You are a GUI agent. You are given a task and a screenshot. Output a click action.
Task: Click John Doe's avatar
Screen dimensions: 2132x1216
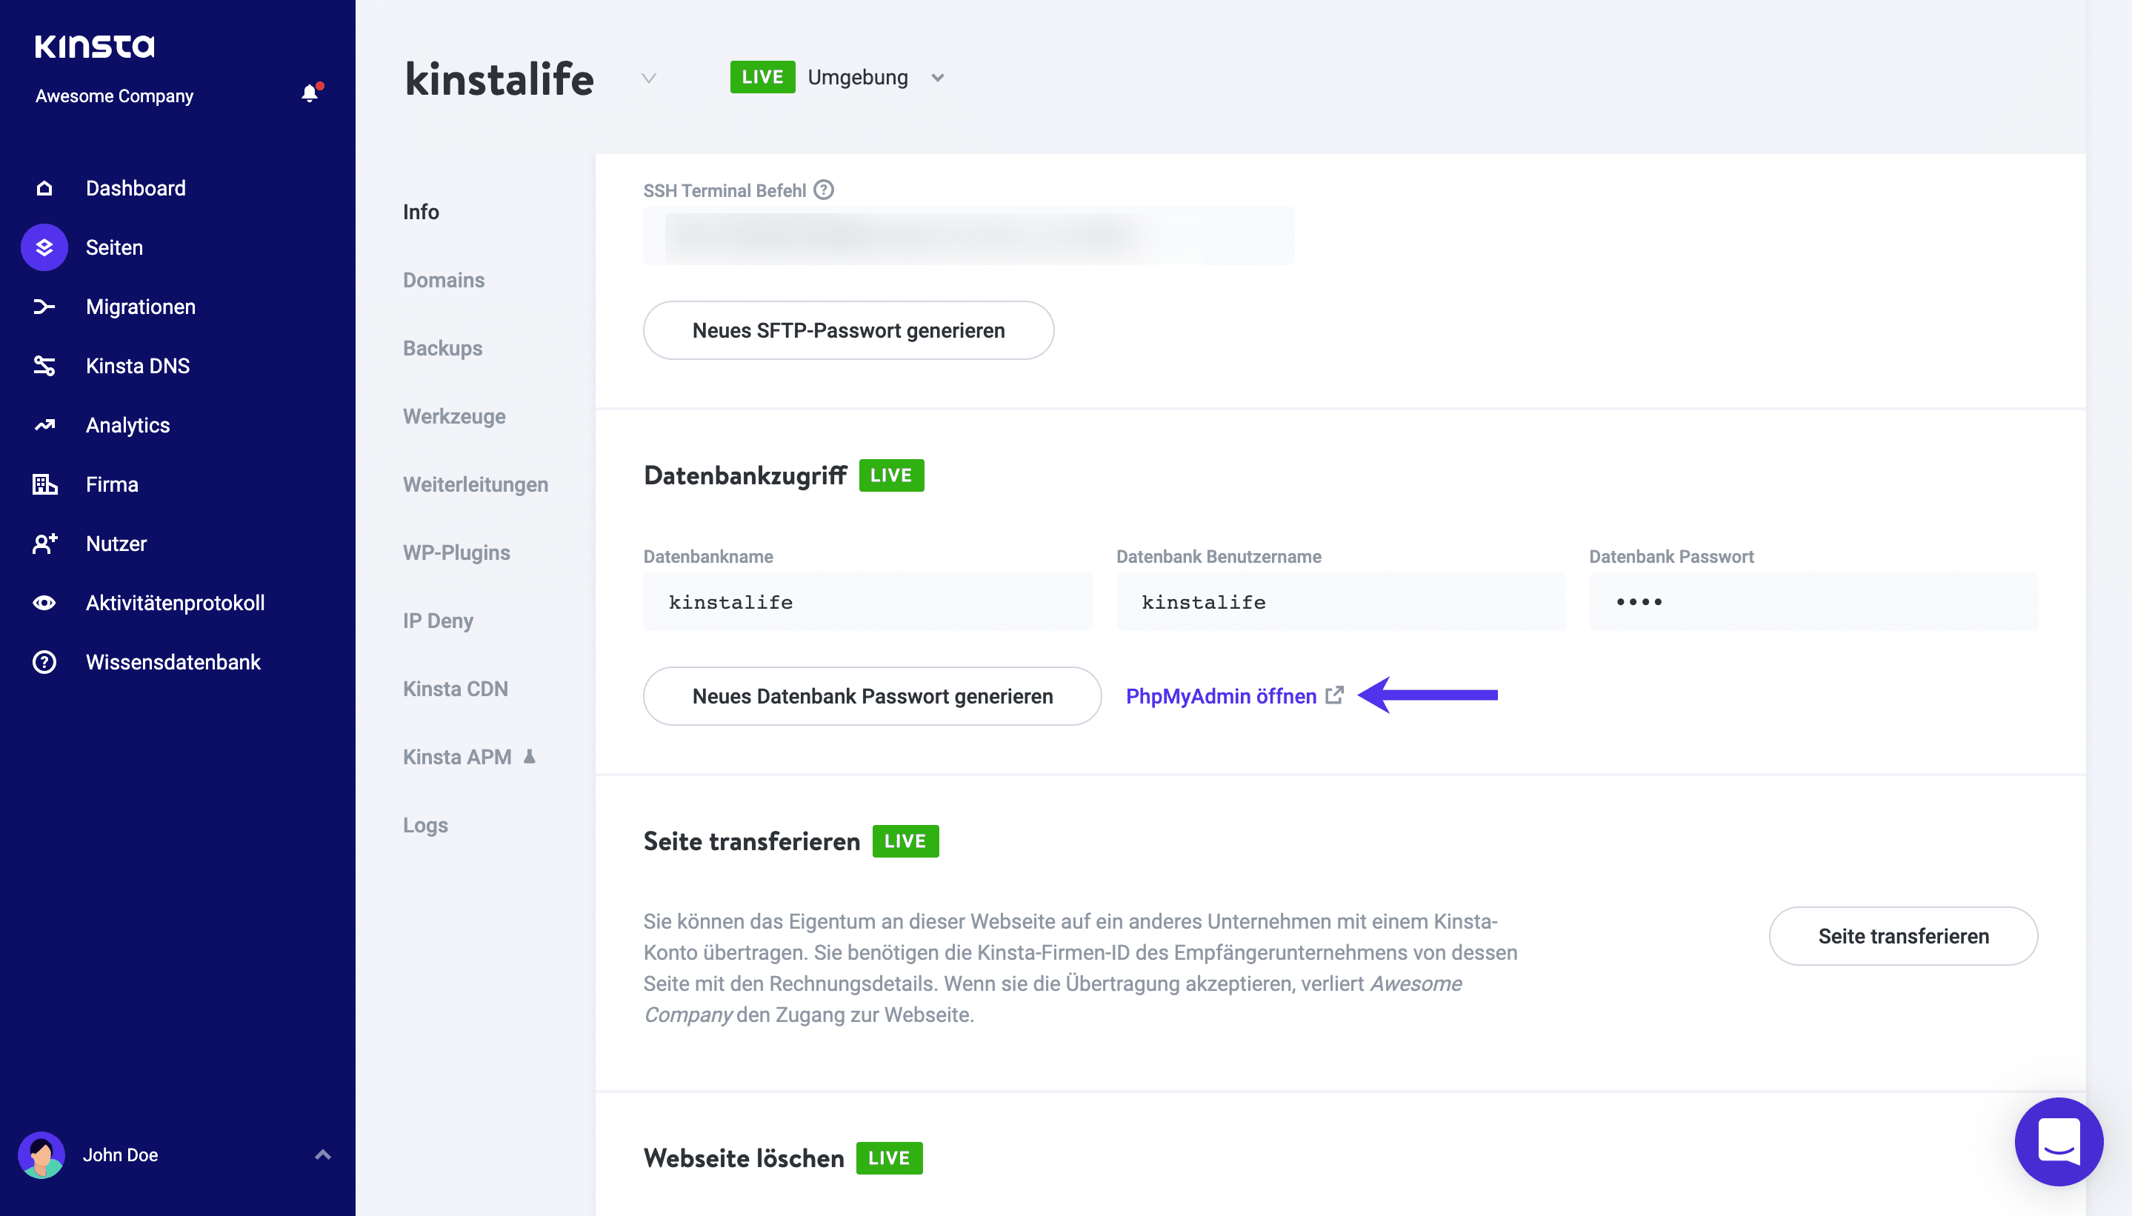click(x=41, y=1155)
